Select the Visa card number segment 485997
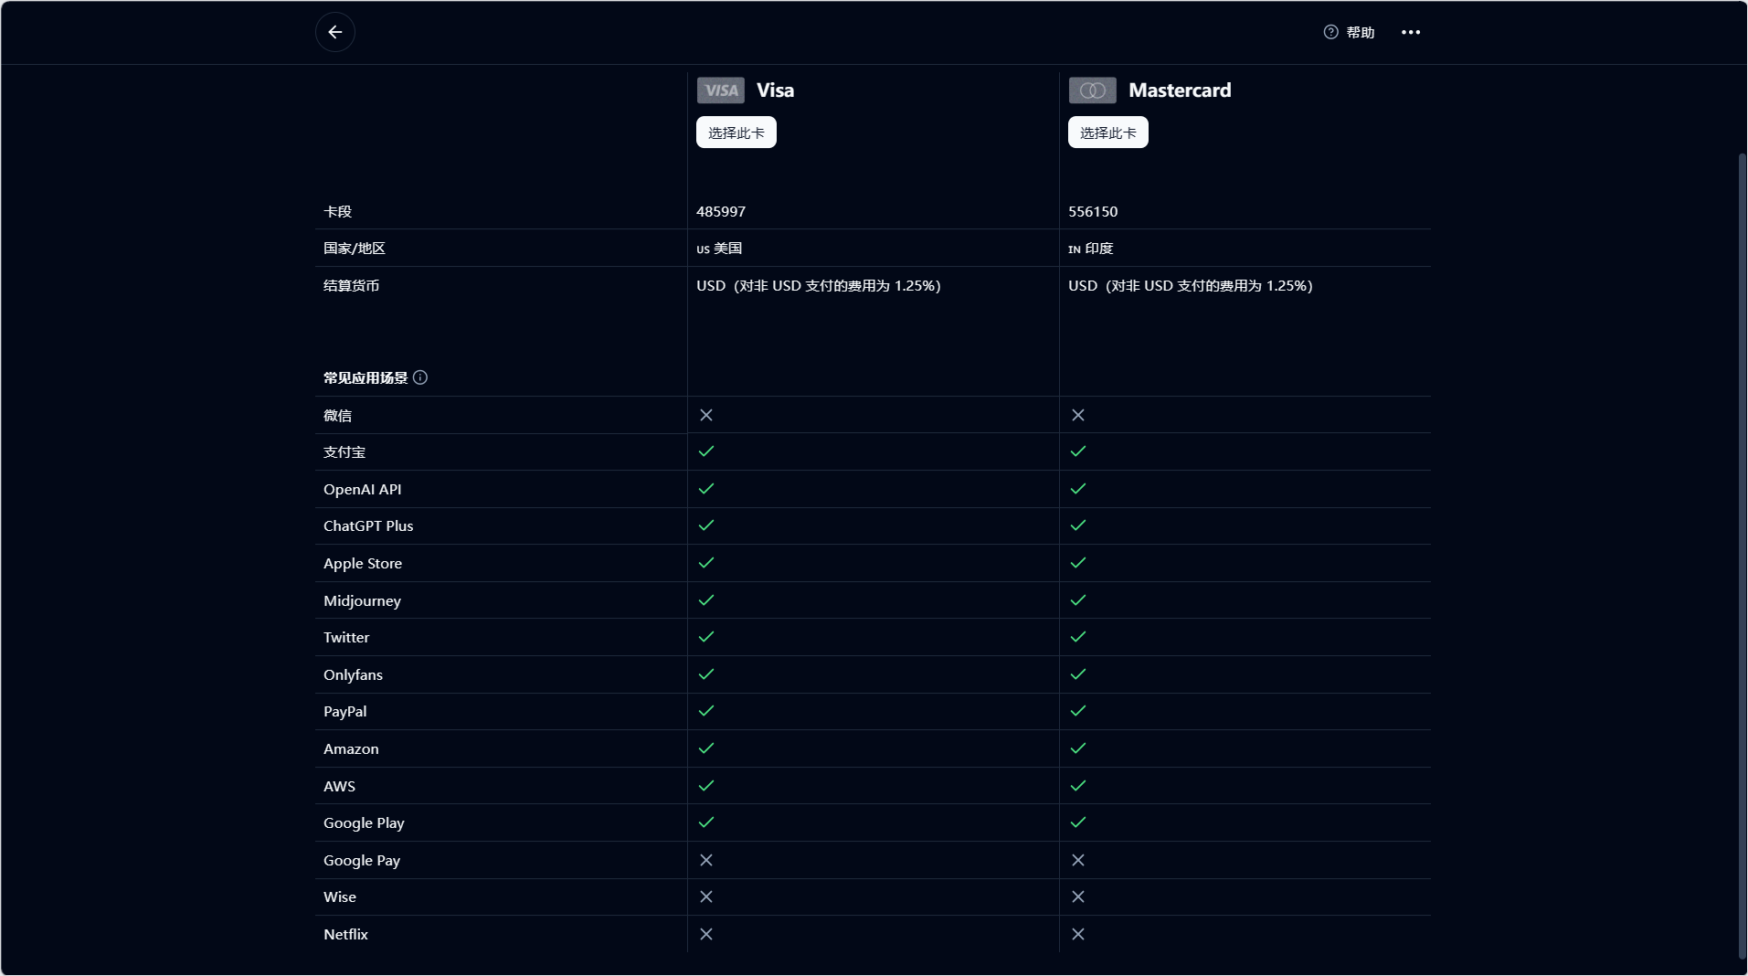This screenshot has width=1748, height=976. pyautogui.click(x=721, y=211)
